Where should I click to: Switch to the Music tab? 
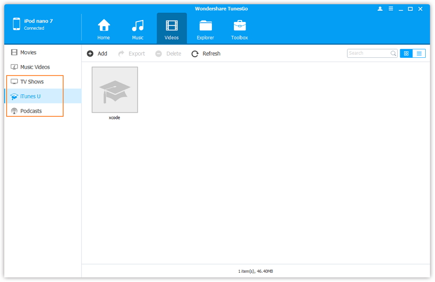tap(138, 26)
